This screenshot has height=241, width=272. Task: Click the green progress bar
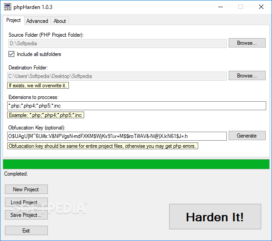136,164
